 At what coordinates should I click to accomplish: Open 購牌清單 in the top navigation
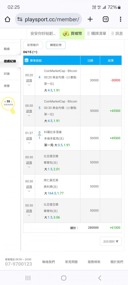click(x=97, y=33)
